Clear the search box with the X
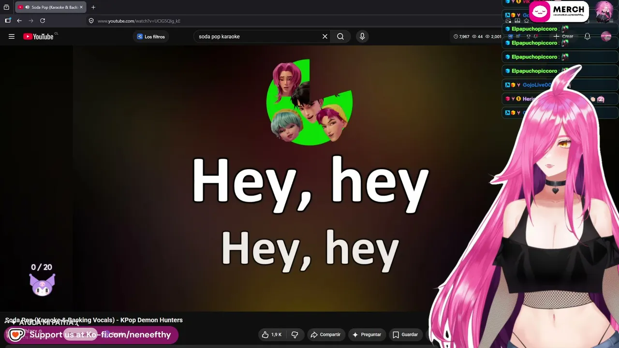Viewport: 619px width, 348px height. pos(325,36)
